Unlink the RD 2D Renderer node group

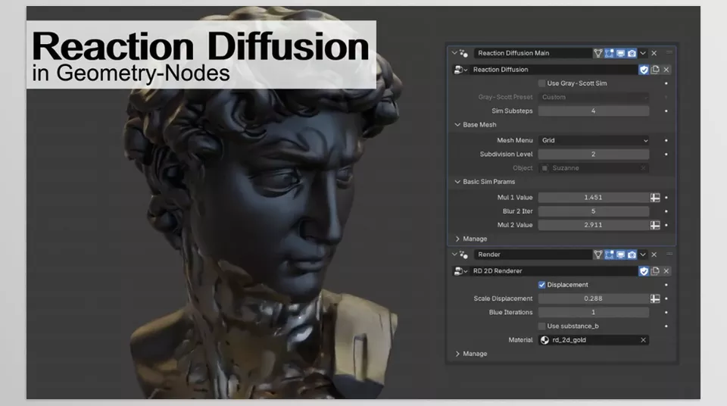tap(666, 271)
